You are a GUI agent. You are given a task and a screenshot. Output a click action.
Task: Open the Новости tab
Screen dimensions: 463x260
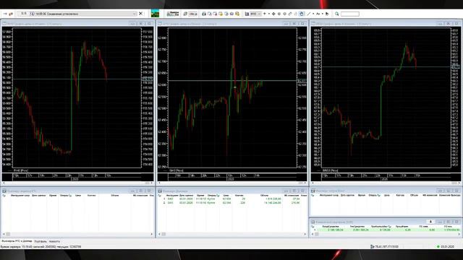point(54,241)
